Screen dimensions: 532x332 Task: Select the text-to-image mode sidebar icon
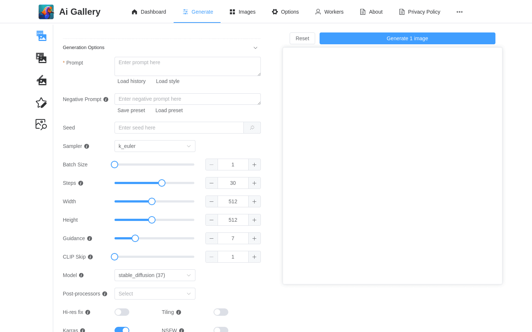click(41, 36)
